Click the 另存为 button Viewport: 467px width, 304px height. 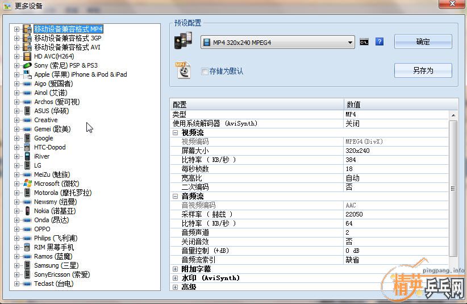click(x=423, y=70)
